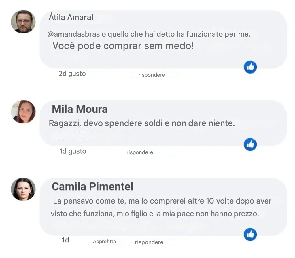Click the like thumb on Mila Moura's comment
The width and height of the screenshot is (295, 258).
250,144
